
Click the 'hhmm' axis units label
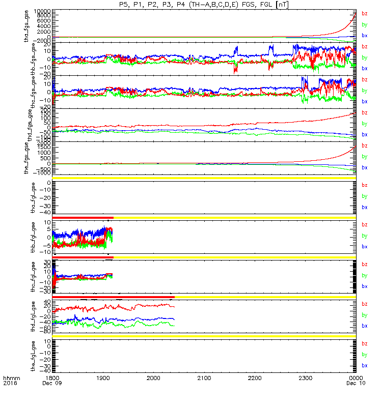point(12,378)
